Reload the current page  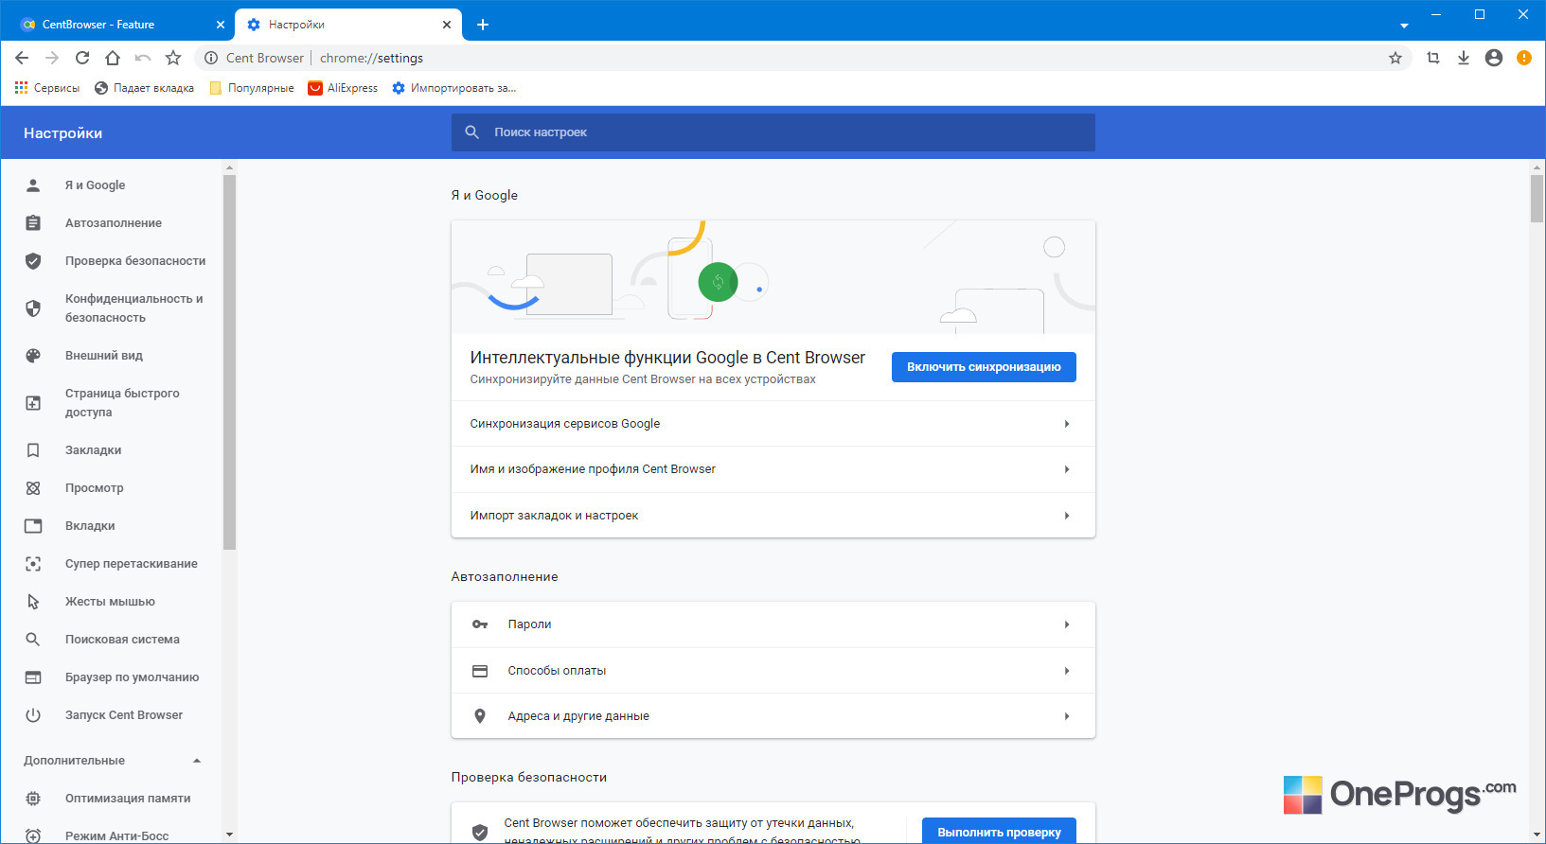point(82,58)
